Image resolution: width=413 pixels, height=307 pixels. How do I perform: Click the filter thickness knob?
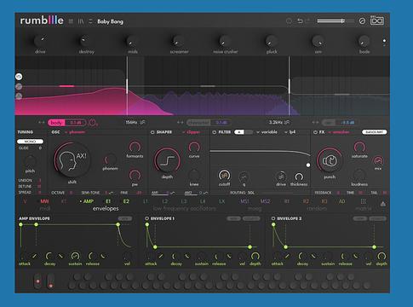click(x=299, y=177)
